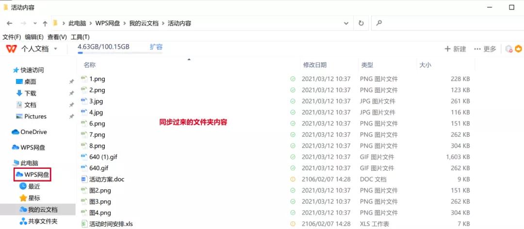Click yellow sync warning for 活动方案.doc
Viewport: 524px width, 229px height.
tap(293, 179)
